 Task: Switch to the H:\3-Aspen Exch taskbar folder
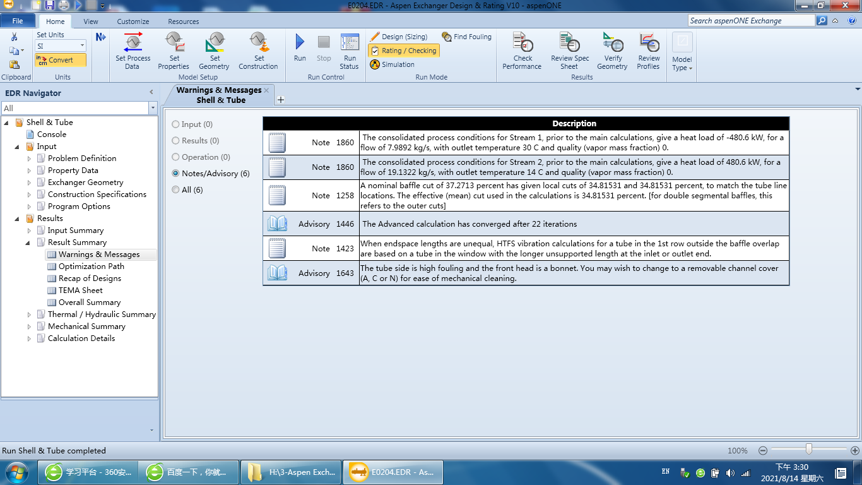(292, 472)
